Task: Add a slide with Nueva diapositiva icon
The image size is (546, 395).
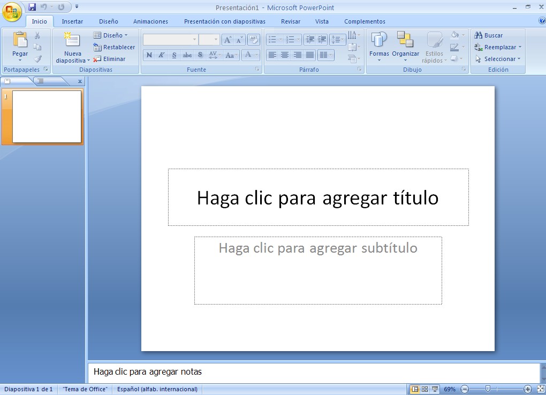Action: (72, 40)
